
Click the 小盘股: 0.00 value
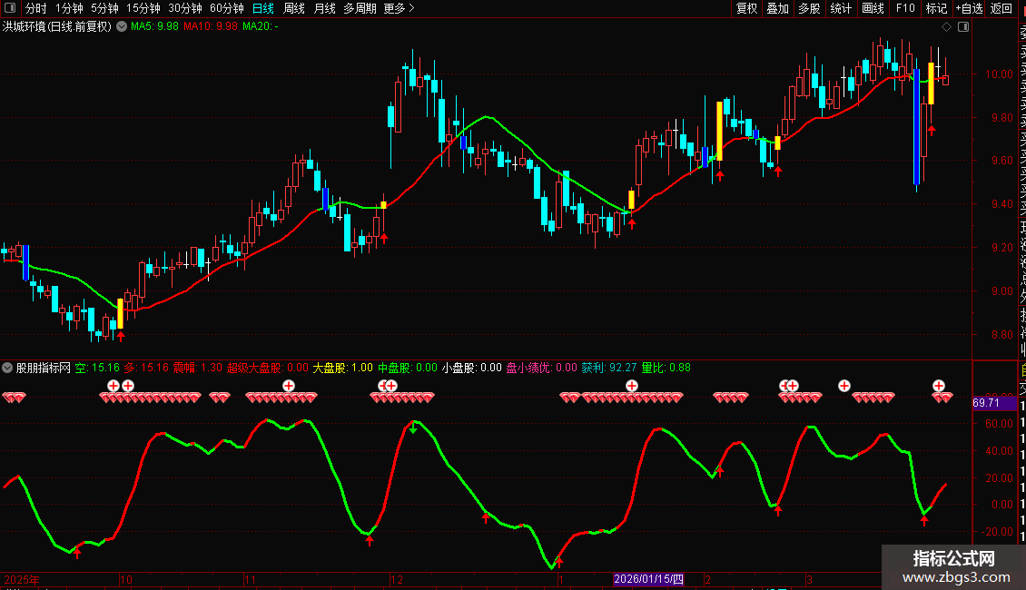click(x=472, y=368)
